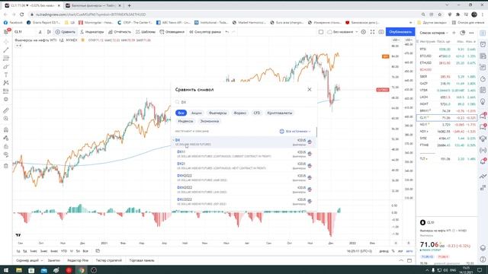Open the Тестер стратегий tab
This screenshot has width=488, height=274.
point(108,260)
